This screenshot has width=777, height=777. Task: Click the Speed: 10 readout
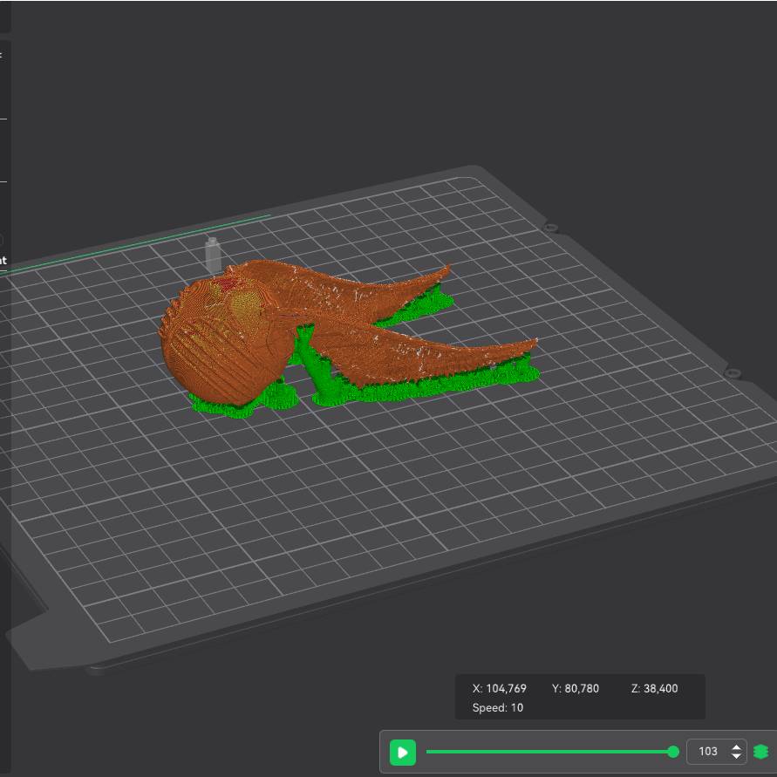(498, 707)
